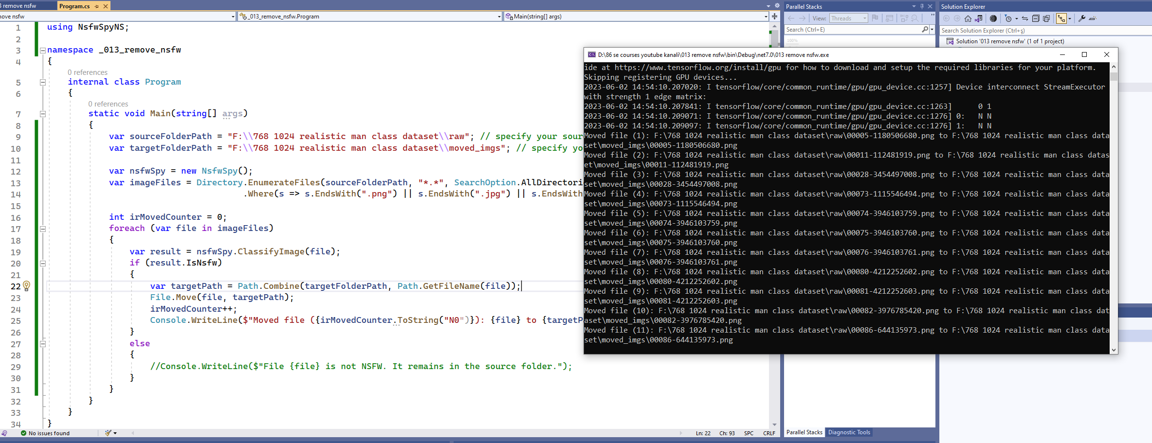The height and width of the screenshot is (443, 1152).
Task: Open Parallel Stacks window position dropdown
Action: click(x=914, y=6)
